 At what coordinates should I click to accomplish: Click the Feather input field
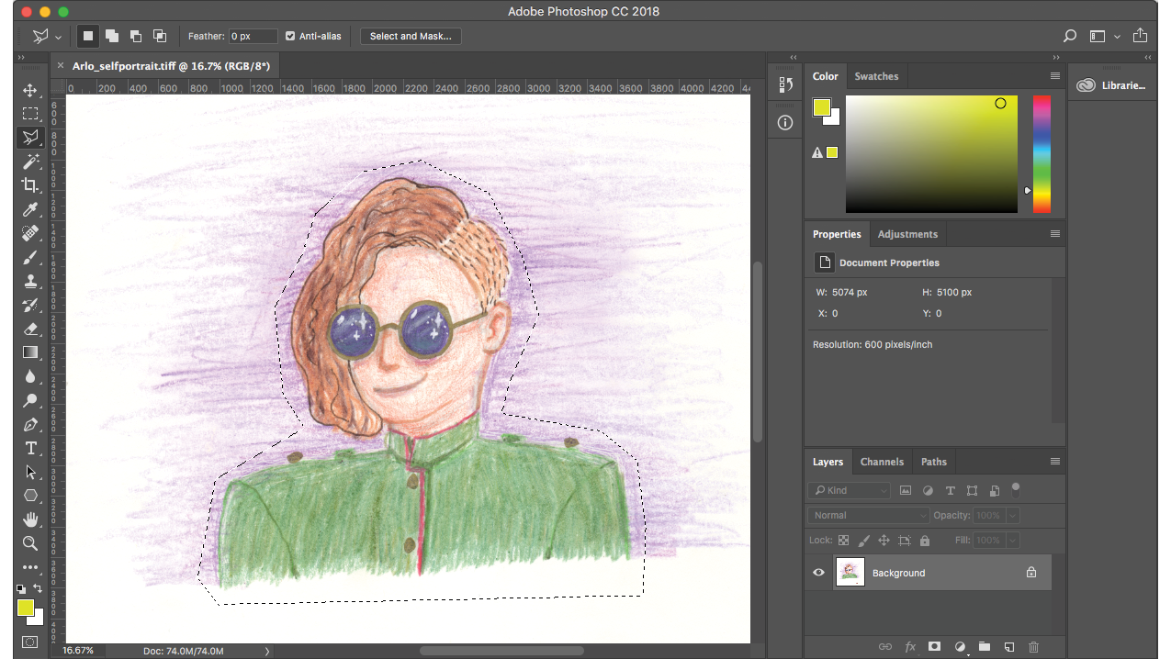tap(253, 37)
